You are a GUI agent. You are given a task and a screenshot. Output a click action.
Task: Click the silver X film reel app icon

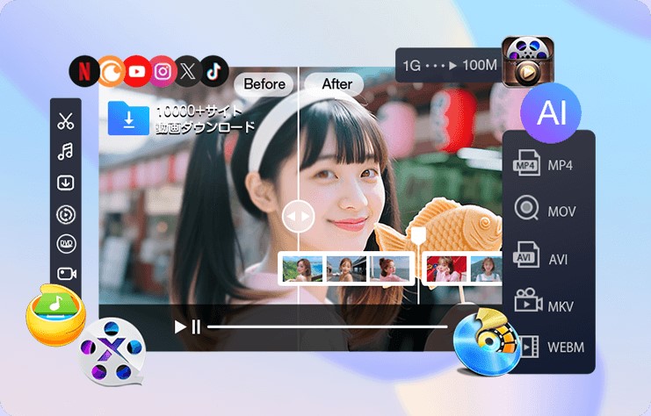pyautogui.click(x=112, y=352)
